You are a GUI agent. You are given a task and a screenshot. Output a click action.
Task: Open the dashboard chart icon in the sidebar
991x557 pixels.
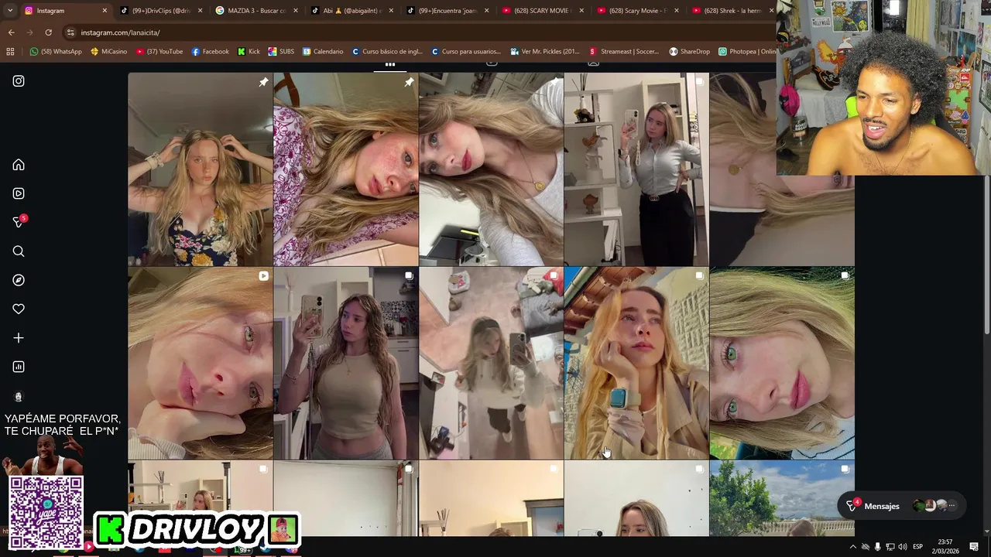pyautogui.click(x=19, y=367)
